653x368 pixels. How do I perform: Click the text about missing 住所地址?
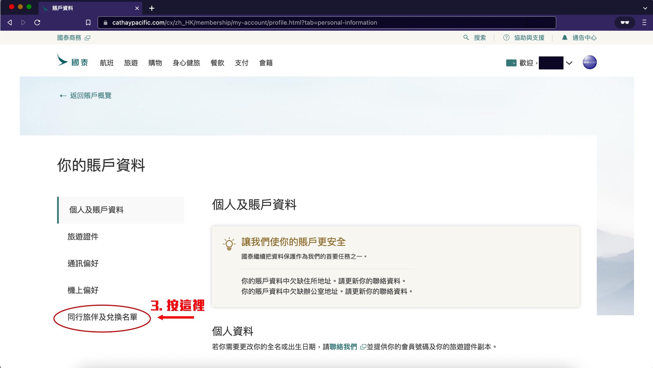[x=323, y=281]
